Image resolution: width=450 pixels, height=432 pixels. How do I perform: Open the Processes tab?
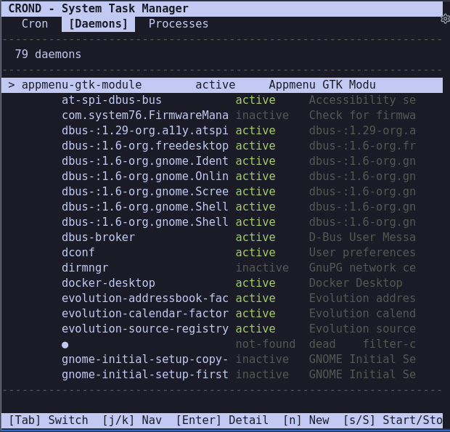point(179,24)
